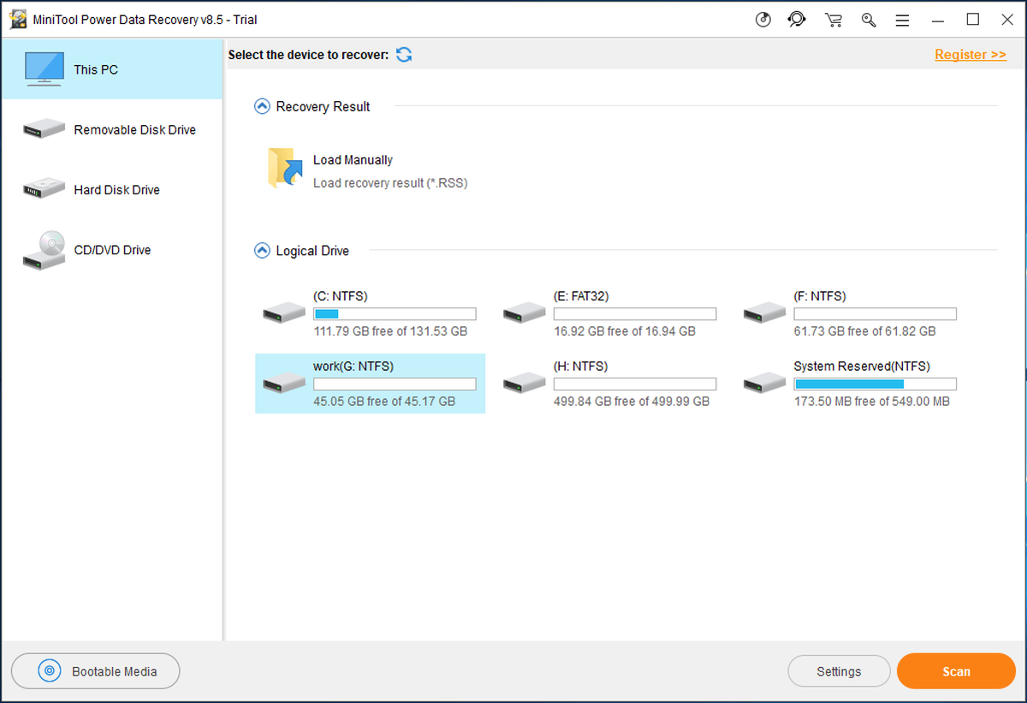
Task: Click the Load Manually folder icon
Action: click(x=285, y=168)
